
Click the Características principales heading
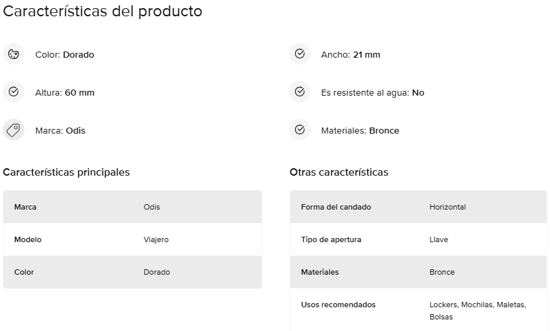[x=66, y=172]
